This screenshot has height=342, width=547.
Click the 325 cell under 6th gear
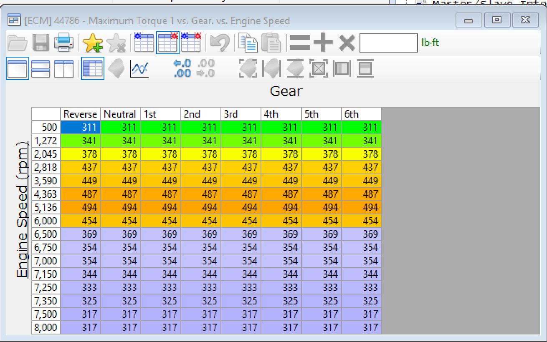pyautogui.click(x=362, y=301)
